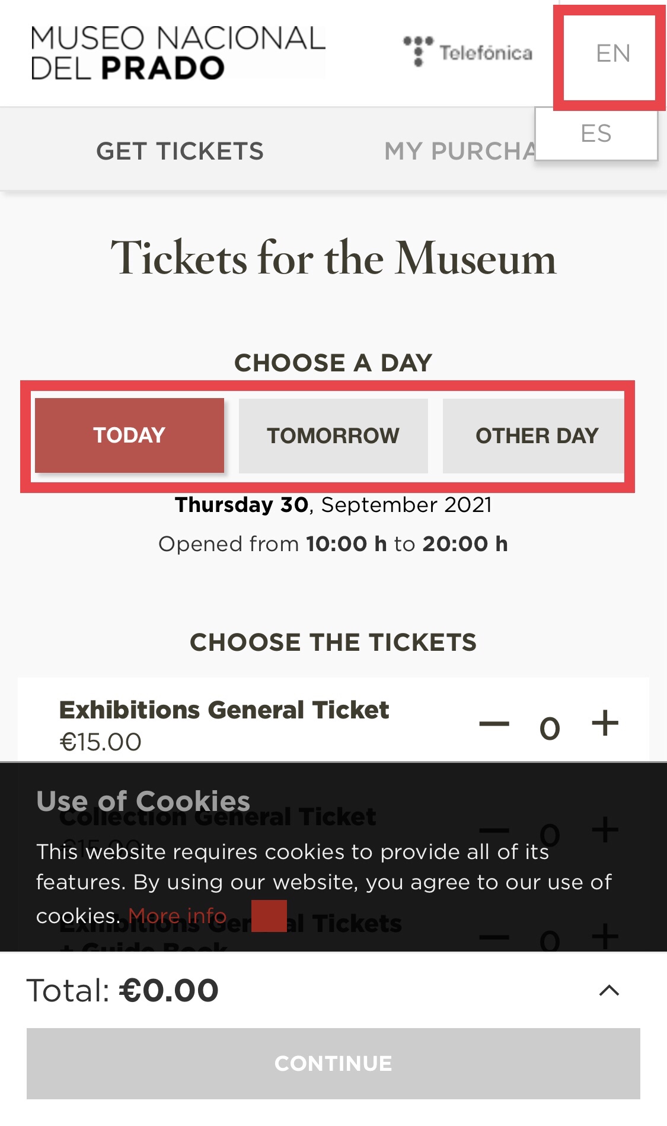The height and width of the screenshot is (1126, 667).
Task: Click the Exhibitions ticket quantity value 0
Action: pyautogui.click(x=550, y=727)
